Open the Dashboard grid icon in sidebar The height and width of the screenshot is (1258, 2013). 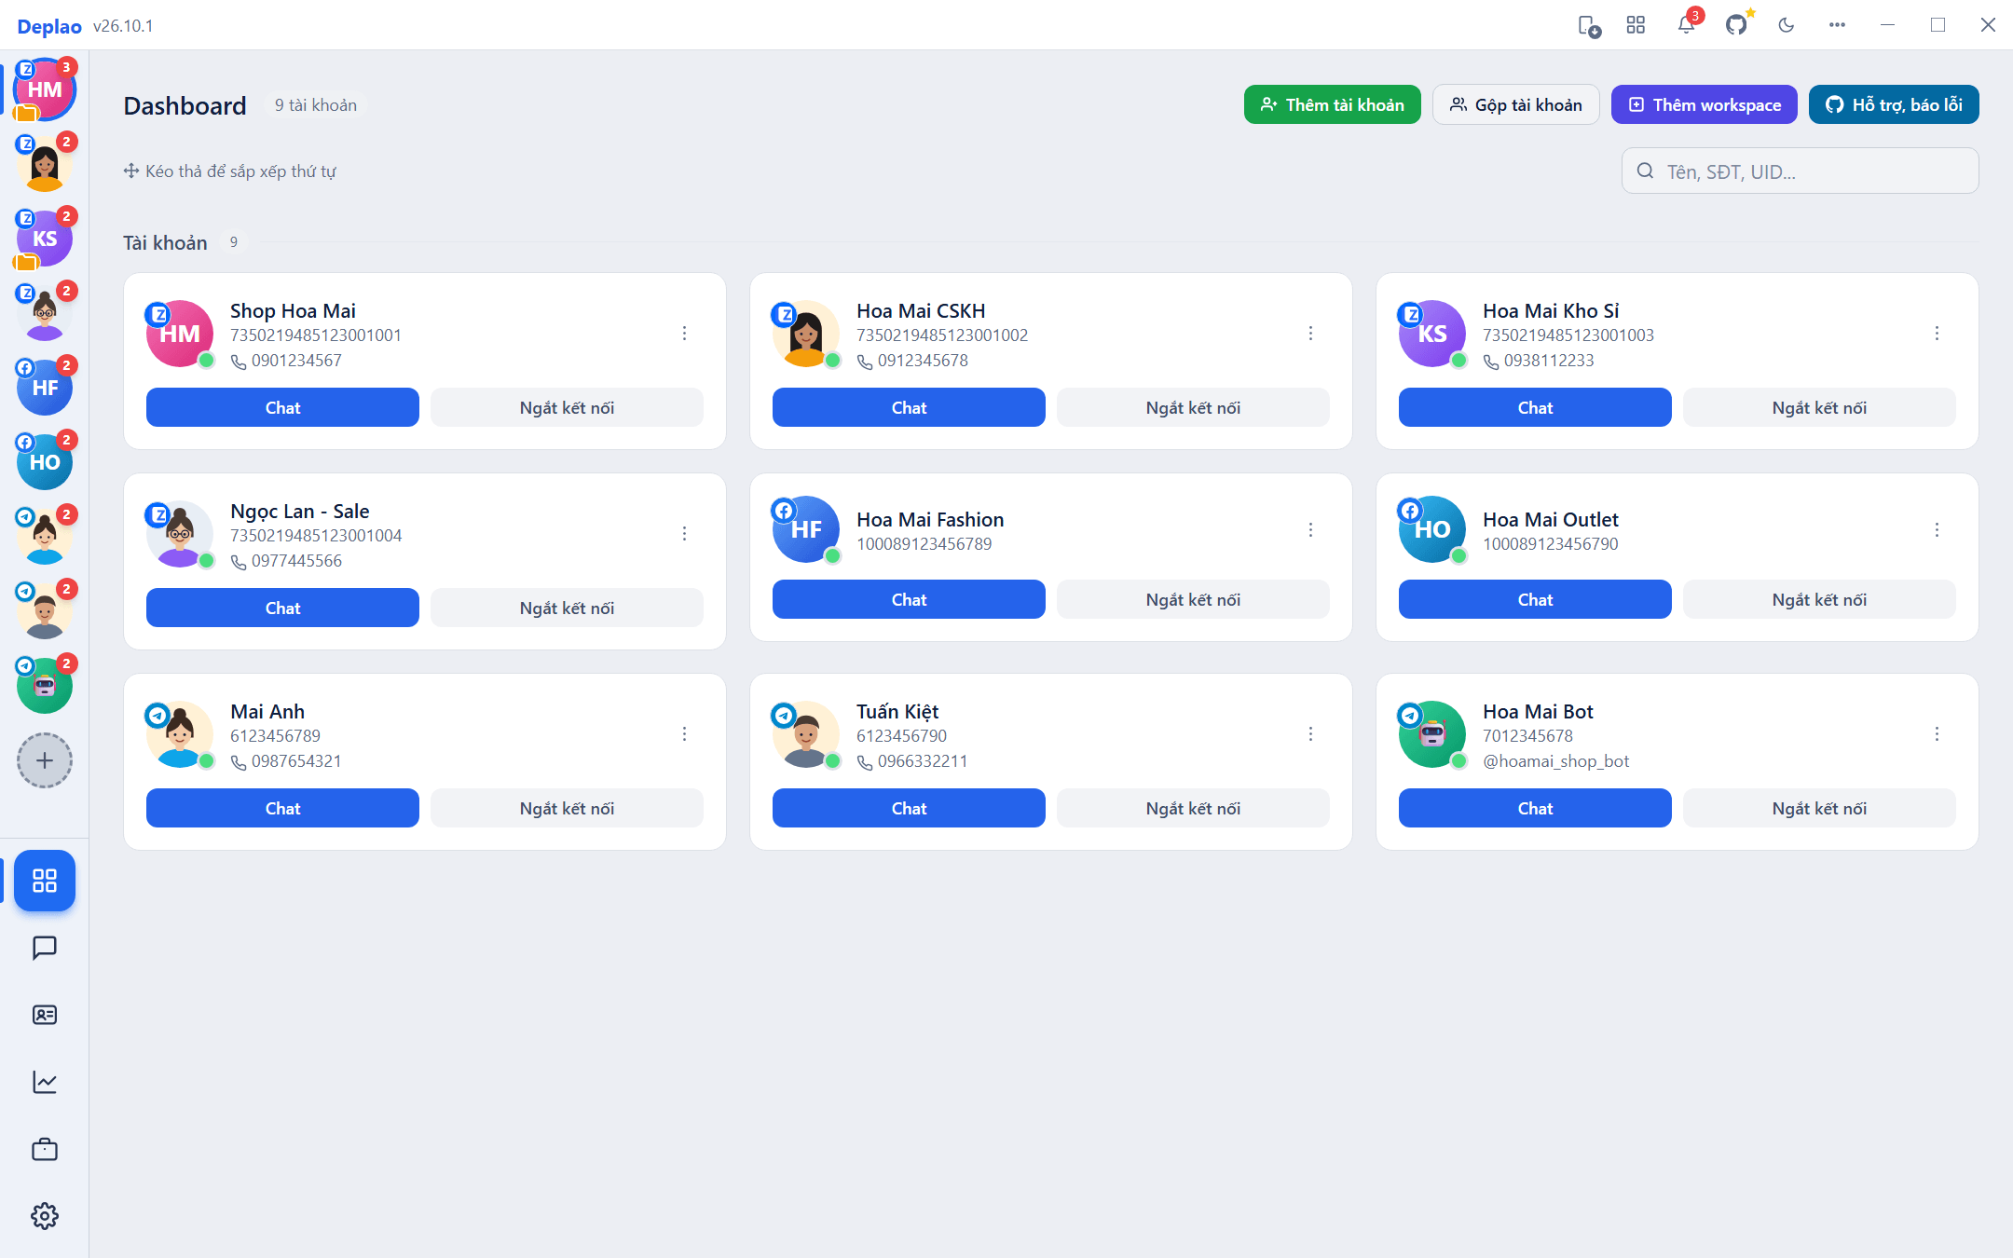pos(45,881)
